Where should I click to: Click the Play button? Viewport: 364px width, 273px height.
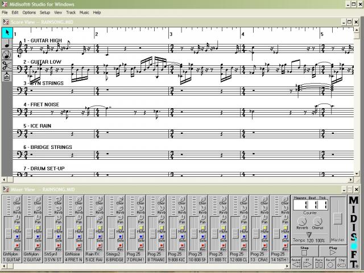[333, 251]
